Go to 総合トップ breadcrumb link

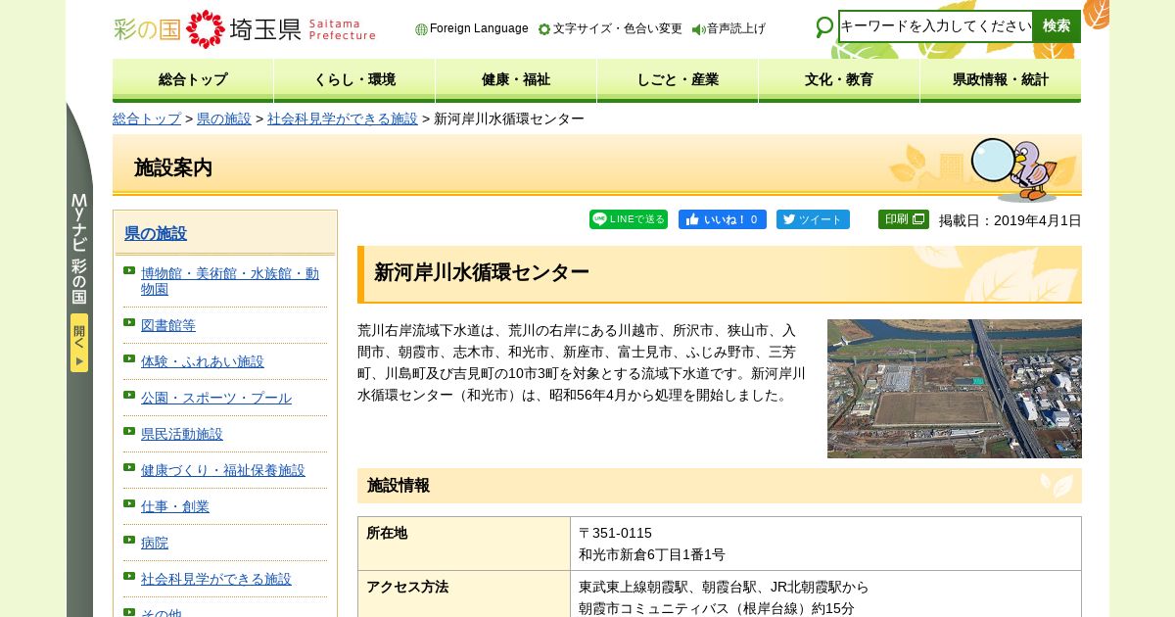pyautogui.click(x=147, y=119)
